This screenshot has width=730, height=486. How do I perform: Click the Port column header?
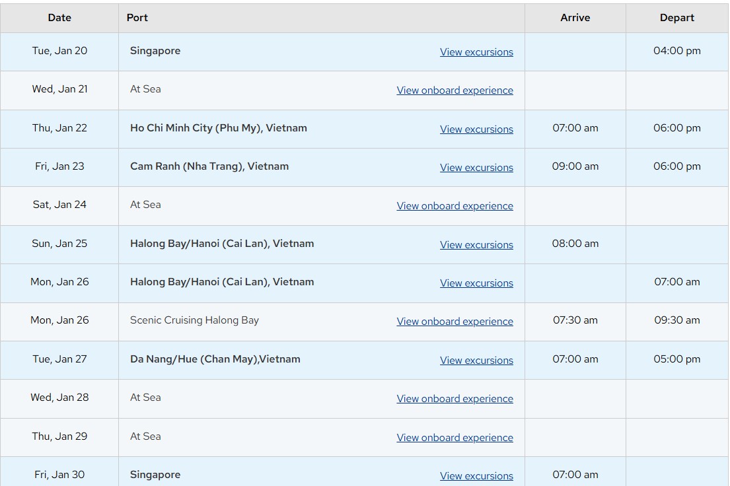(x=137, y=18)
